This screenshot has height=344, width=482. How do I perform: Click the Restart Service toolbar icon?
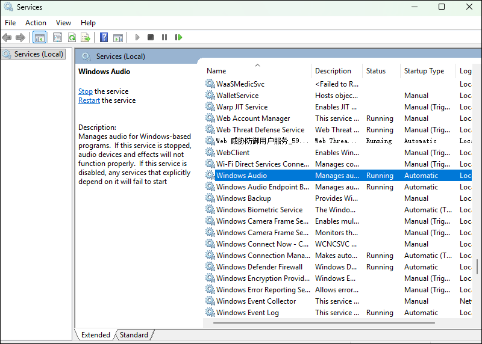pyautogui.click(x=178, y=37)
